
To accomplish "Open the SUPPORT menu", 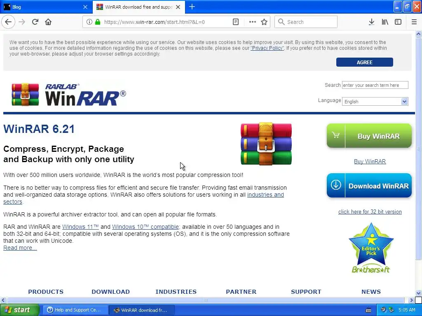I will 306,292.
